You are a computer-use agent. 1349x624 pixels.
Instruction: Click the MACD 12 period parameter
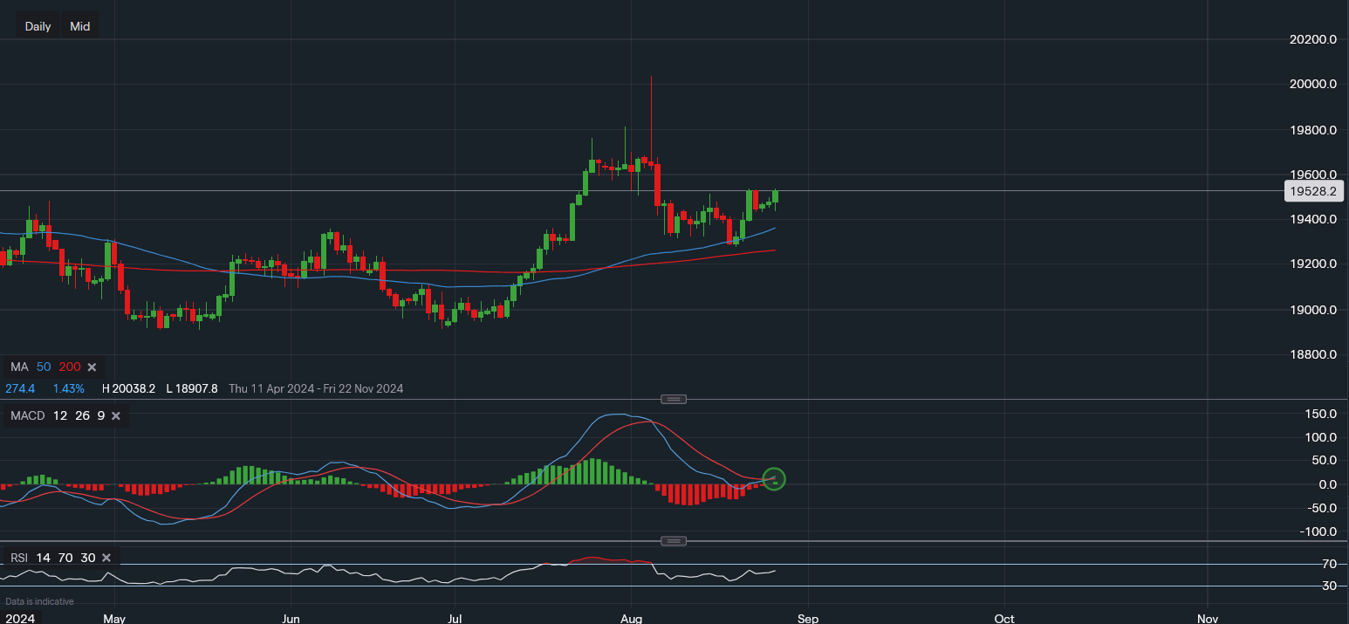pos(59,416)
